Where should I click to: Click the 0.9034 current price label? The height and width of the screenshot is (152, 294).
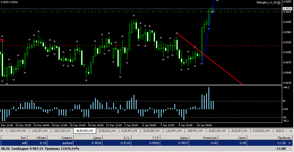(x=287, y=8)
